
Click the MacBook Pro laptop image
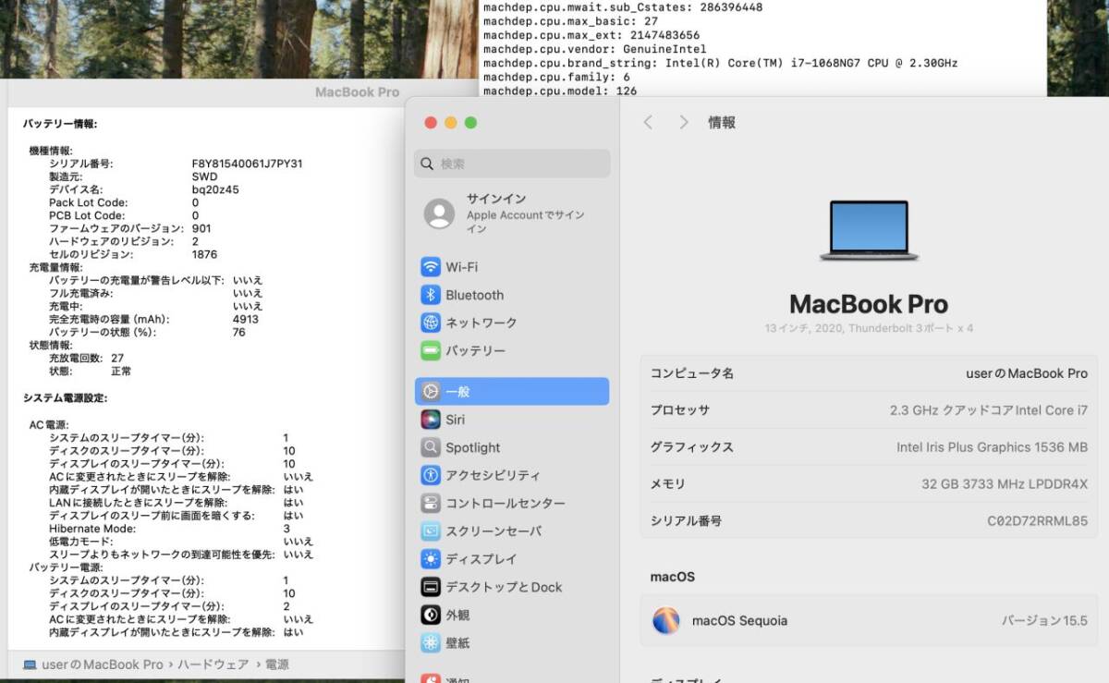tap(869, 230)
